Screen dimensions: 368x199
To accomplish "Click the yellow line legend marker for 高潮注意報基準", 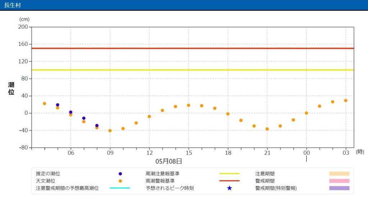I will [x=229, y=174].
